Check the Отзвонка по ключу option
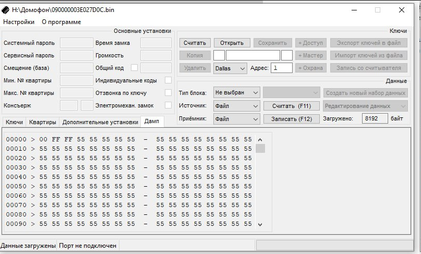 [x=168, y=93]
